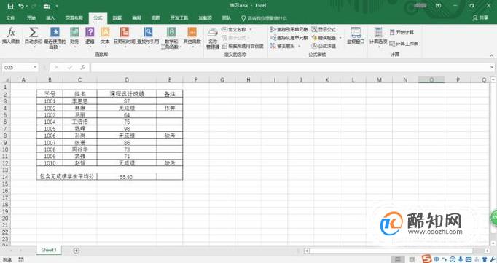Open the Remove Arrows dropdown arrow
497x263 pixels.
pyautogui.click(x=300, y=46)
